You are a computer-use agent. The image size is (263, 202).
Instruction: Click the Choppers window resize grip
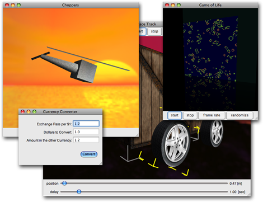[x=137, y=135]
